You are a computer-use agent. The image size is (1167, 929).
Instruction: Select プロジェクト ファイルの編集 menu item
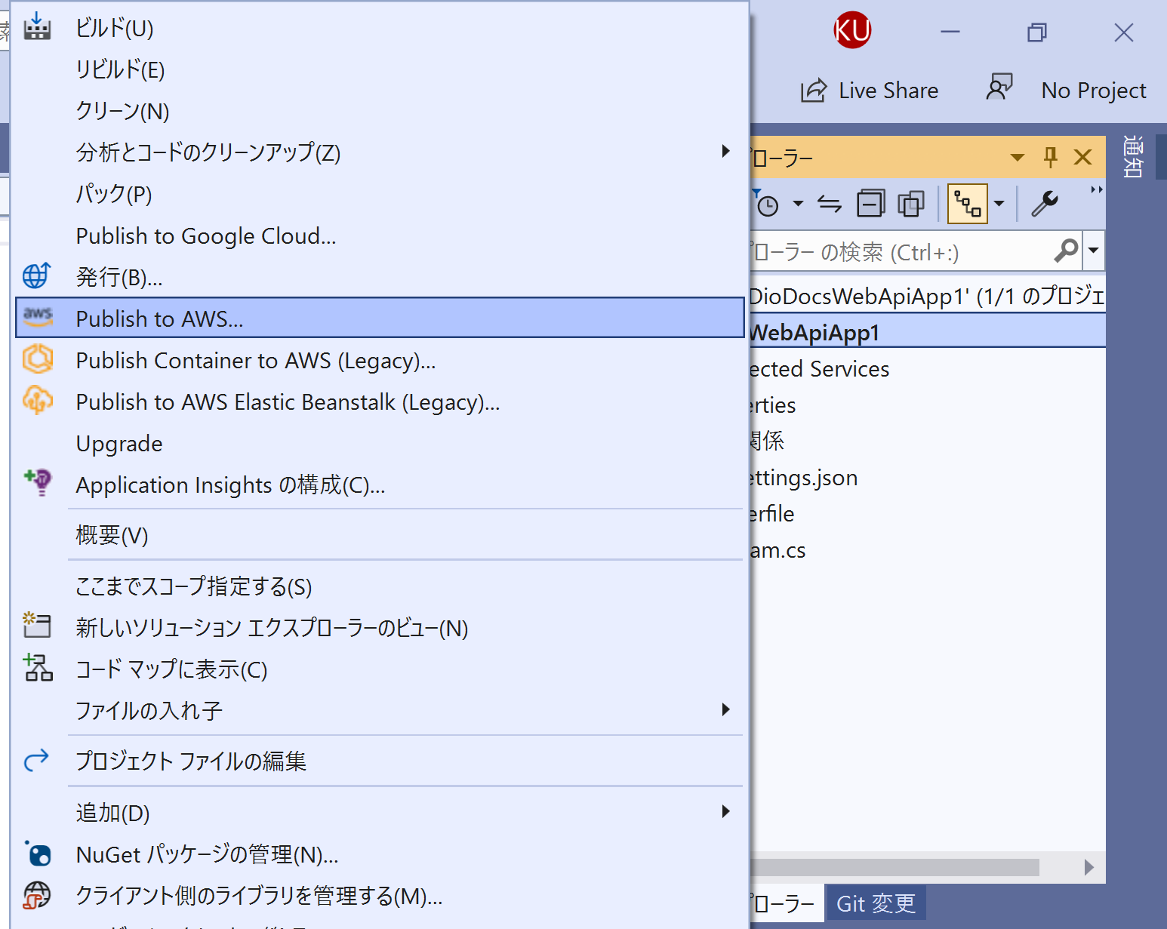tap(380, 761)
